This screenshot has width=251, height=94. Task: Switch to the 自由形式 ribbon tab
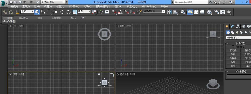23,18
